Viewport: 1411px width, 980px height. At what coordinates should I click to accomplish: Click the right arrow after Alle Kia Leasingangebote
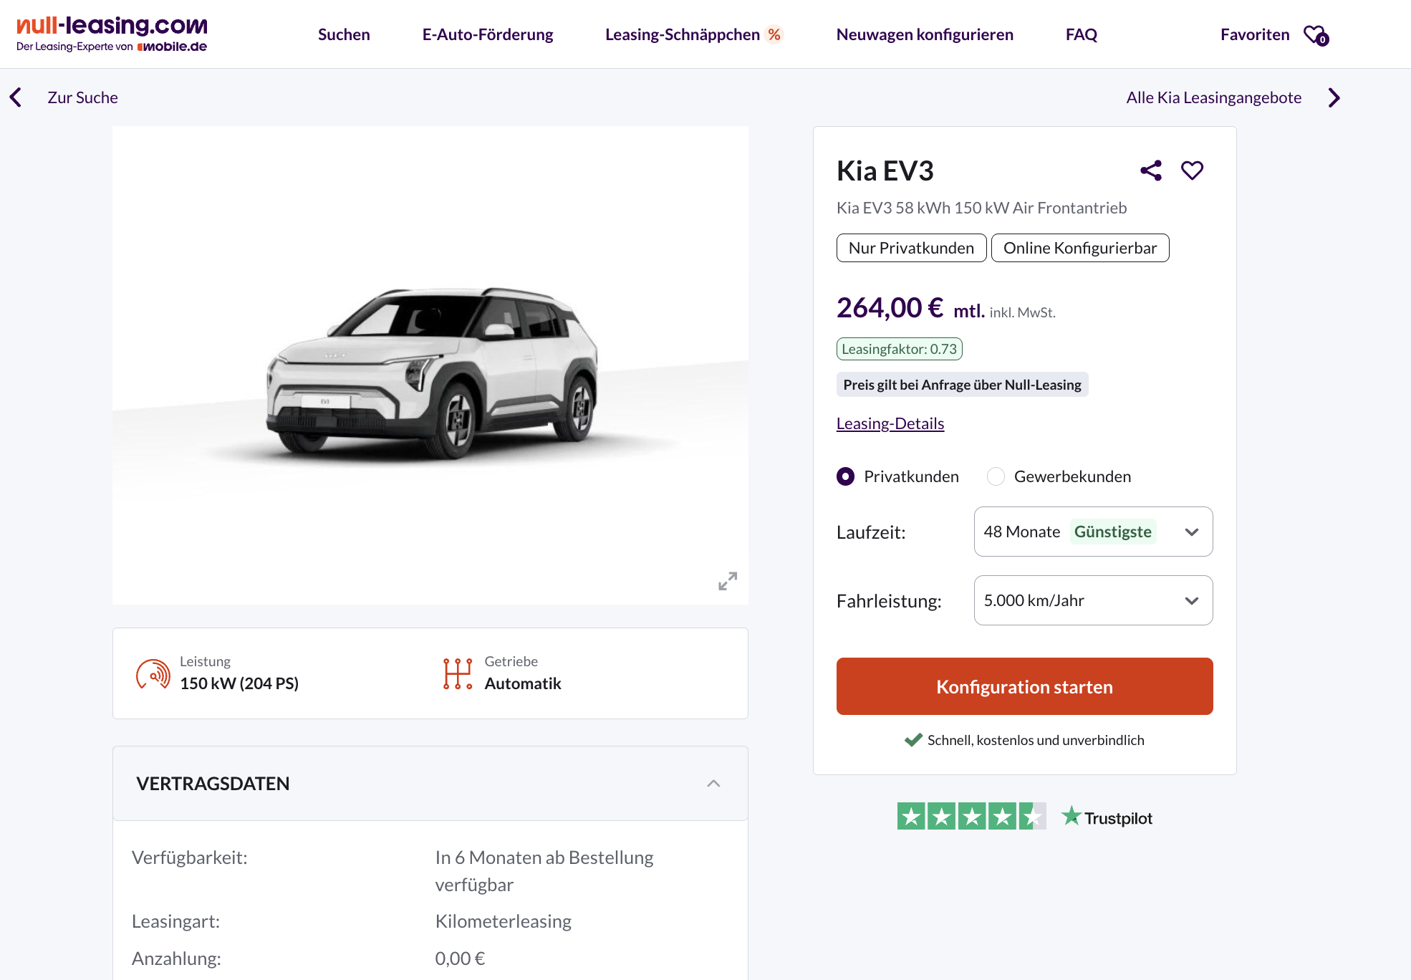pos(1334,97)
